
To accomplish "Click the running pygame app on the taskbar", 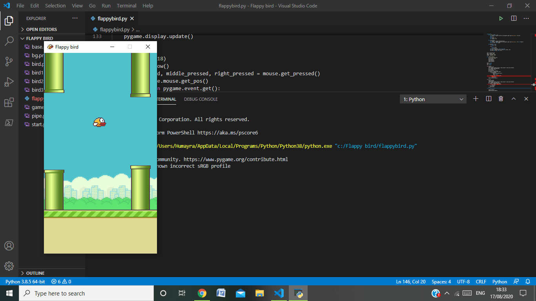I will click(298, 293).
